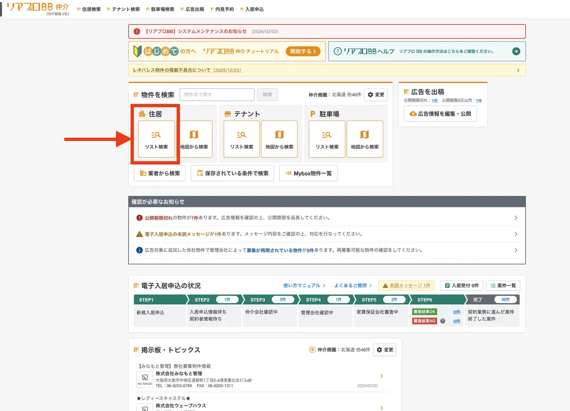
Task: Focus the 物件名で探す input field
Action: coord(217,94)
